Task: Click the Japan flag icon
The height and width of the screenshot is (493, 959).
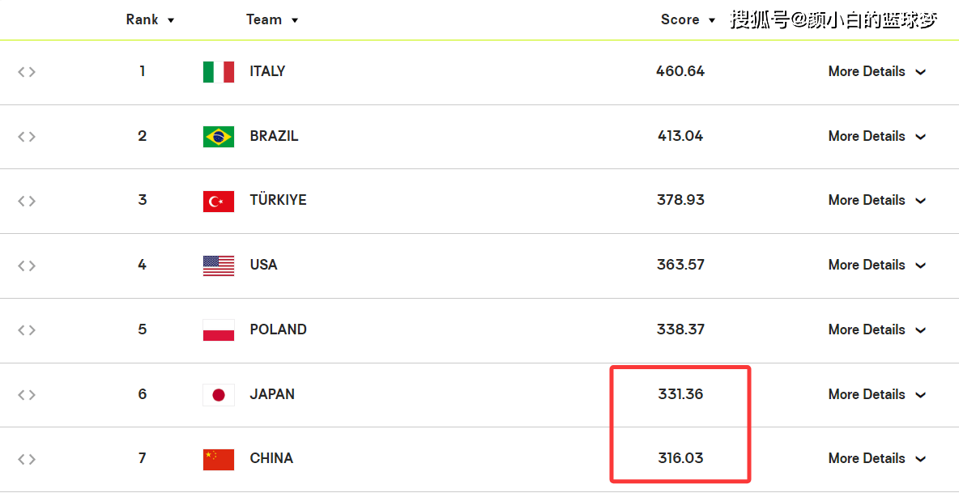Action: click(219, 395)
